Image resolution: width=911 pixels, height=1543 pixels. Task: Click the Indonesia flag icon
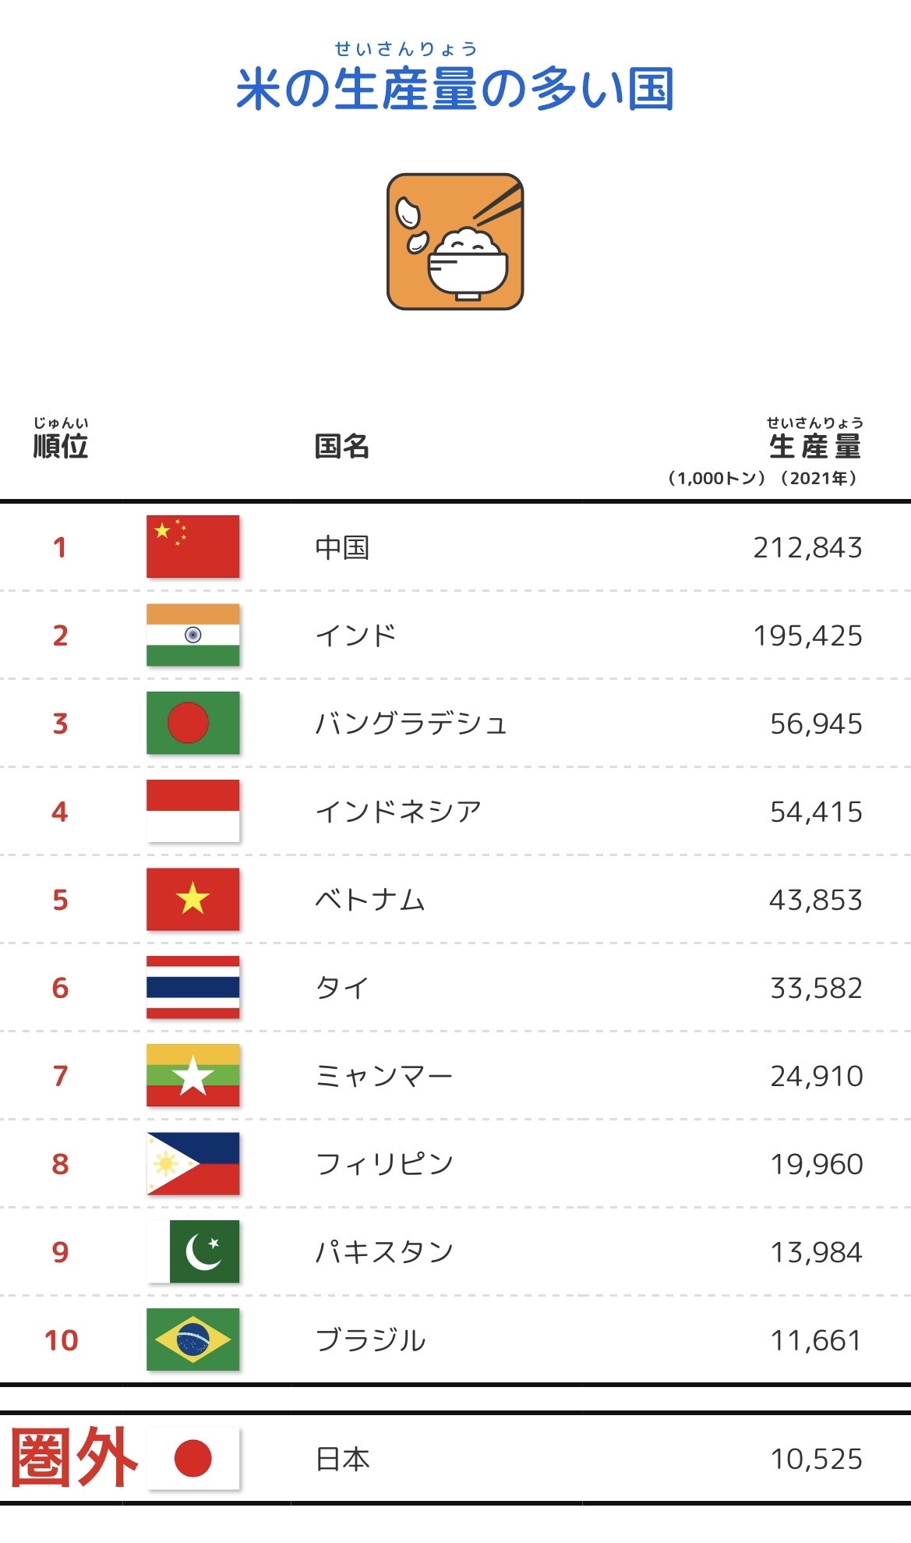tap(192, 811)
